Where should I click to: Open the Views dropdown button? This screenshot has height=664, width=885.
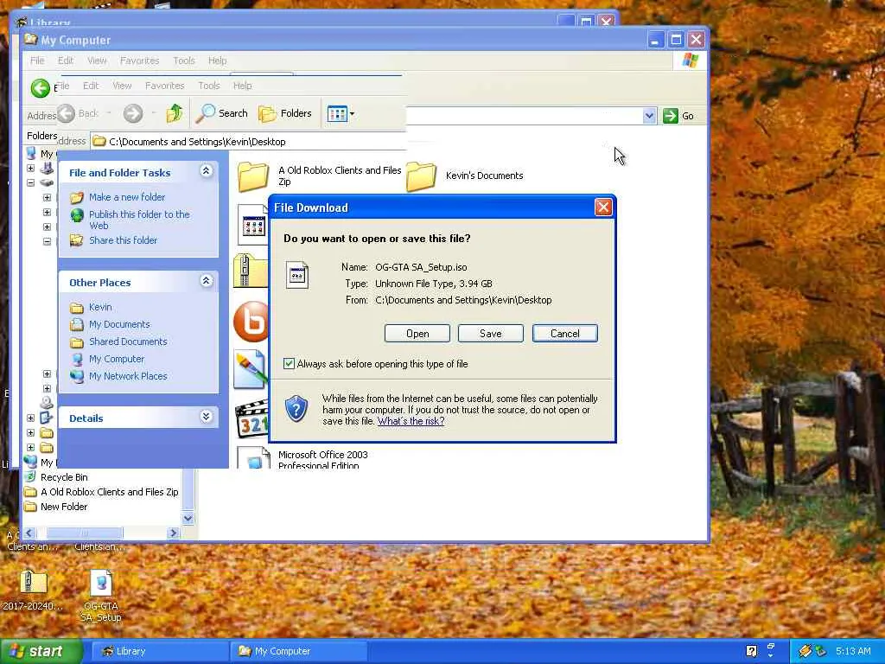tap(341, 113)
